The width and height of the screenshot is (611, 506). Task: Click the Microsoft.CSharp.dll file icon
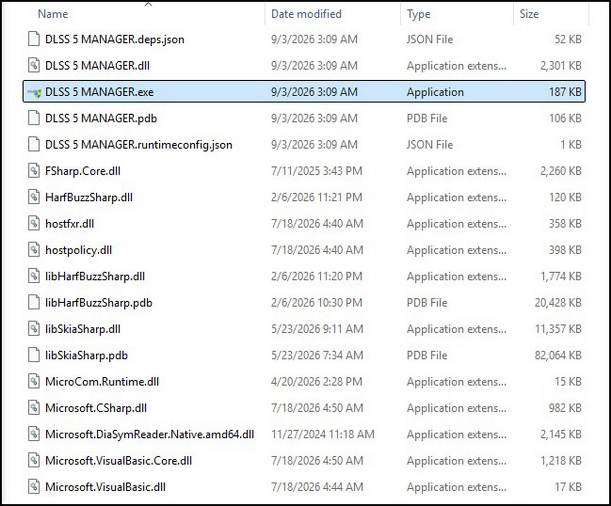click(34, 408)
